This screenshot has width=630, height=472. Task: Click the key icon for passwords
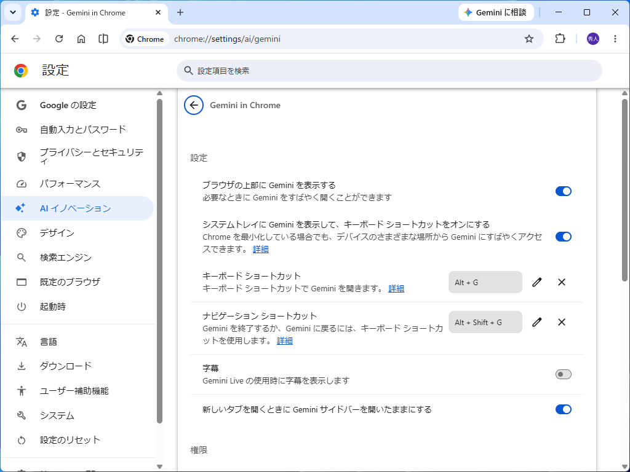point(22,130)
